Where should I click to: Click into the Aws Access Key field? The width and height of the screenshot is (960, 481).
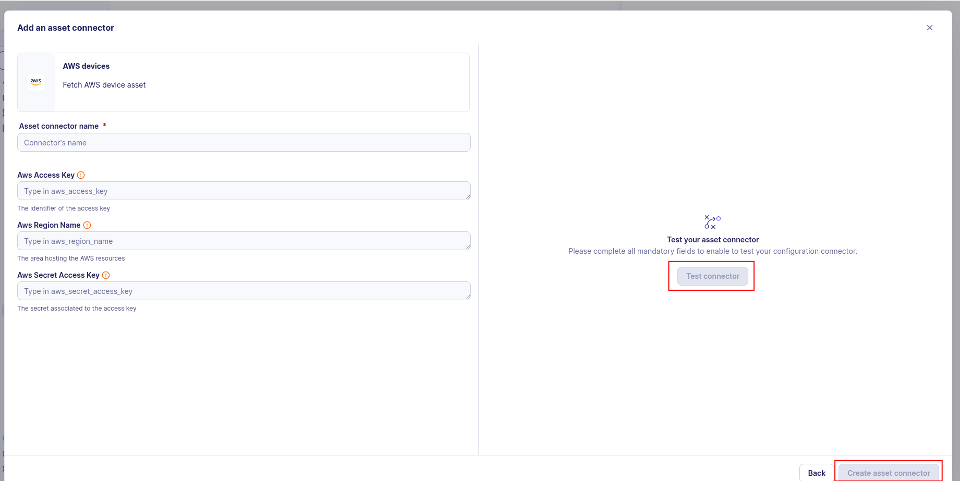[x=244, y=191]
